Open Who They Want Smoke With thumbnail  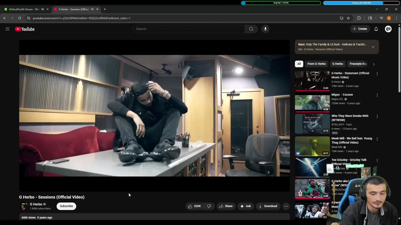click(312, 123)
